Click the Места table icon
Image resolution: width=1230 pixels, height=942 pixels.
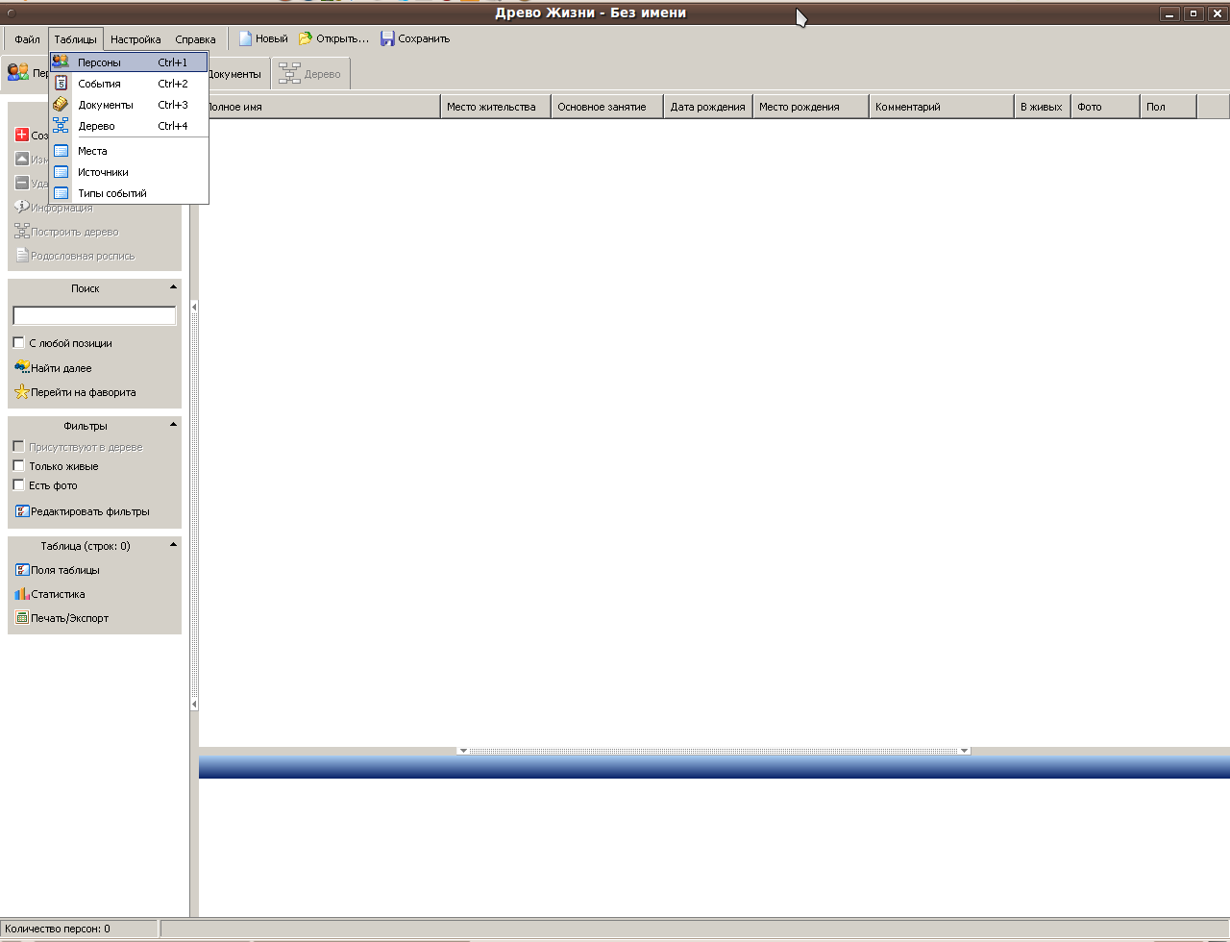pyautogui.click(x=61, y=150)
